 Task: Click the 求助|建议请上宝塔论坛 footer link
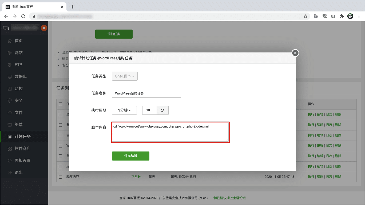(x=229, y=198)
